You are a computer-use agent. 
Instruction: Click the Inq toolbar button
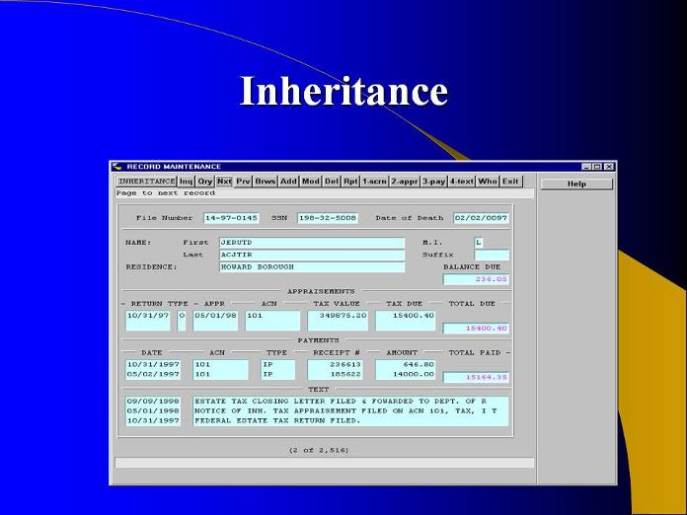(x=187, y=182)
